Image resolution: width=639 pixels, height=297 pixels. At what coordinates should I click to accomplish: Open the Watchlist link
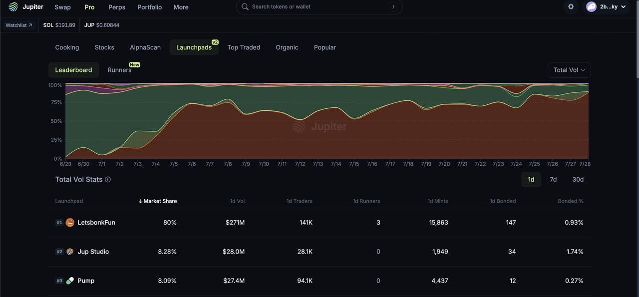click(19, 25)
